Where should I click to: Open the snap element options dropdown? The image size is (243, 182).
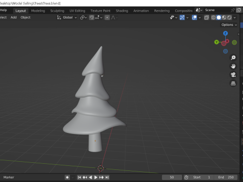click(x=99, y=18)
